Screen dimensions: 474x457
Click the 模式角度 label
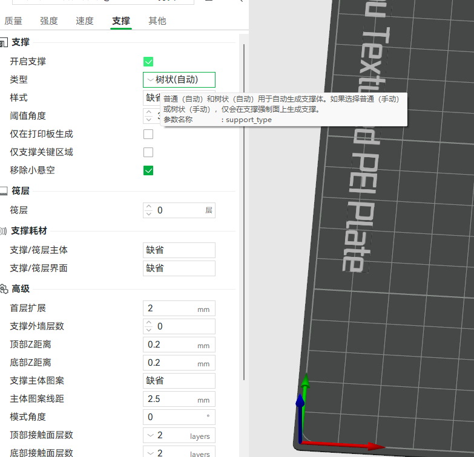pyautogui.click(x=28, y=417)
